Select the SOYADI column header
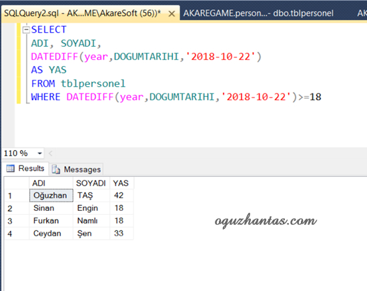This screenshot has height=291, width=367. (91, 183)
